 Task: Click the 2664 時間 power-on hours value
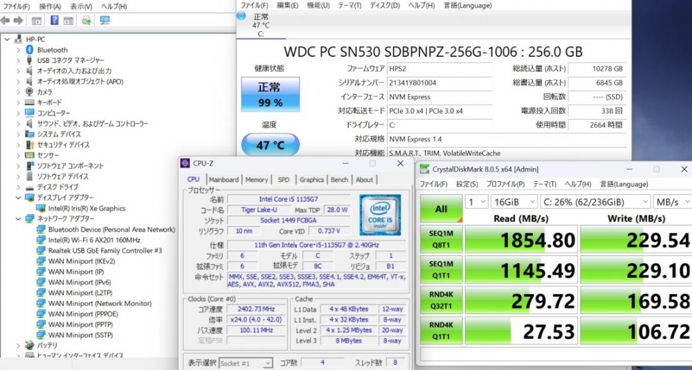pyautogui.click(x=597, y=124)
